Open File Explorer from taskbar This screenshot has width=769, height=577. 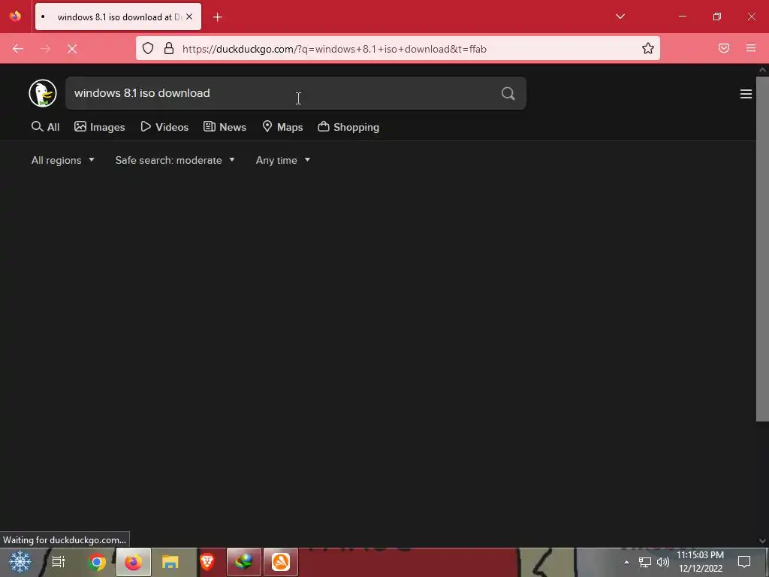coord(170,562)
